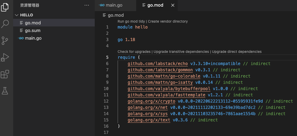Open the github.com/mattn/go-isatty link
Screen dimensions: 297x136
[x=160, y=82]
